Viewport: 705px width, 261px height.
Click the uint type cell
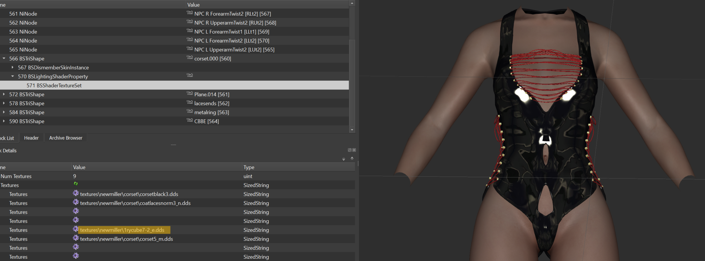[248, 176]
